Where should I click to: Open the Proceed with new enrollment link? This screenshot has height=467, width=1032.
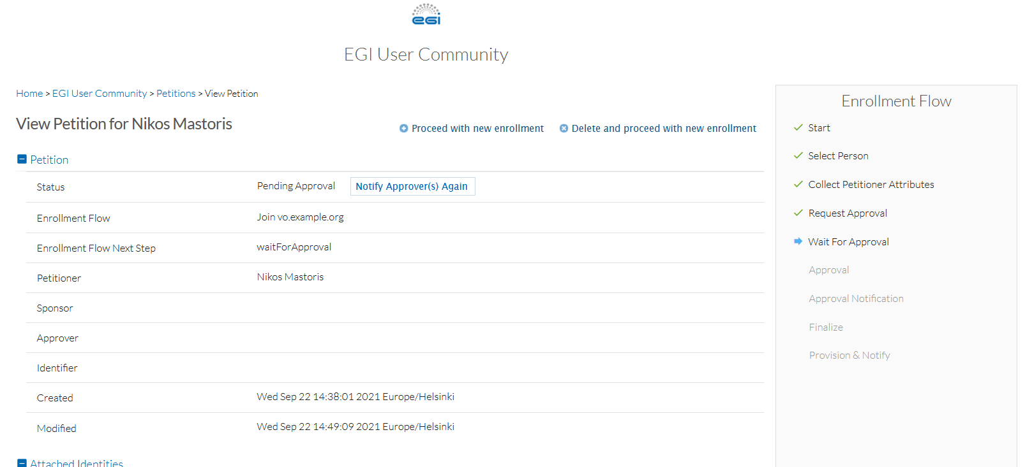pos(477,129)
